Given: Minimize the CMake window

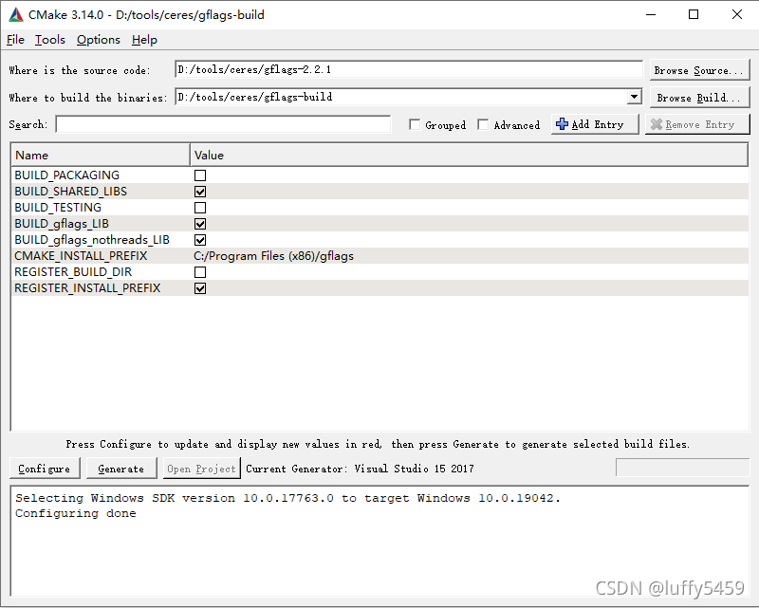Looking at the screenshot, I should [651, 14].
